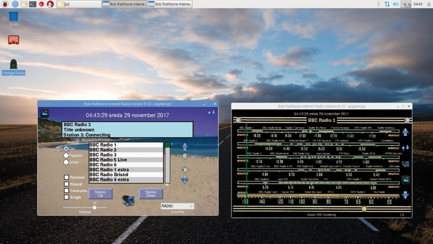Image resolution: width=433 pixels, height=244 pixels.
Task: Select BBC Radio 3 in the station list
Action: pos(126,155)
